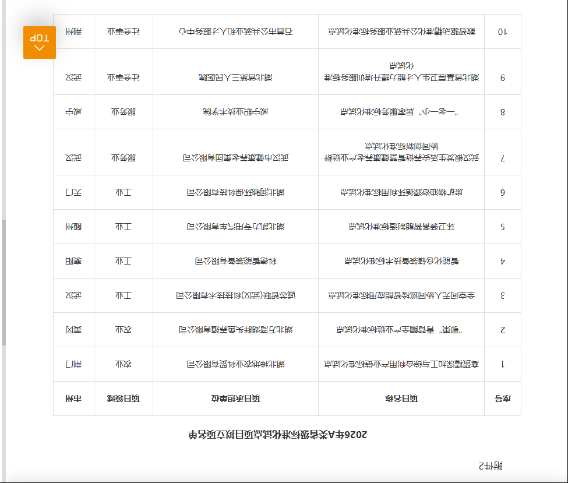The width and height of the screenshot is (568, 483).
Task: Click the 项目领域 column header
Action: tap(123, 399)
